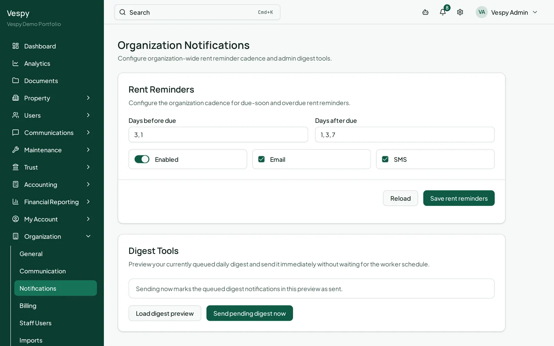Click the Digest Tools heading

pyautogui.click(x=153, y=251)
